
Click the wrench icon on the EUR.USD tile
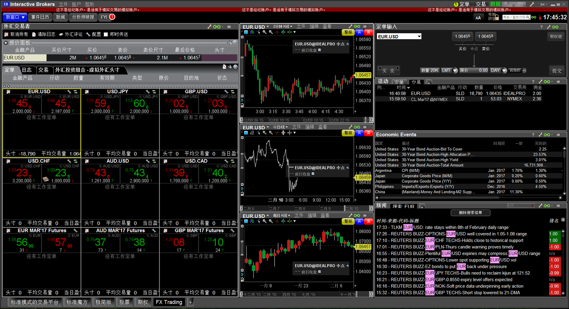[69, 91]
